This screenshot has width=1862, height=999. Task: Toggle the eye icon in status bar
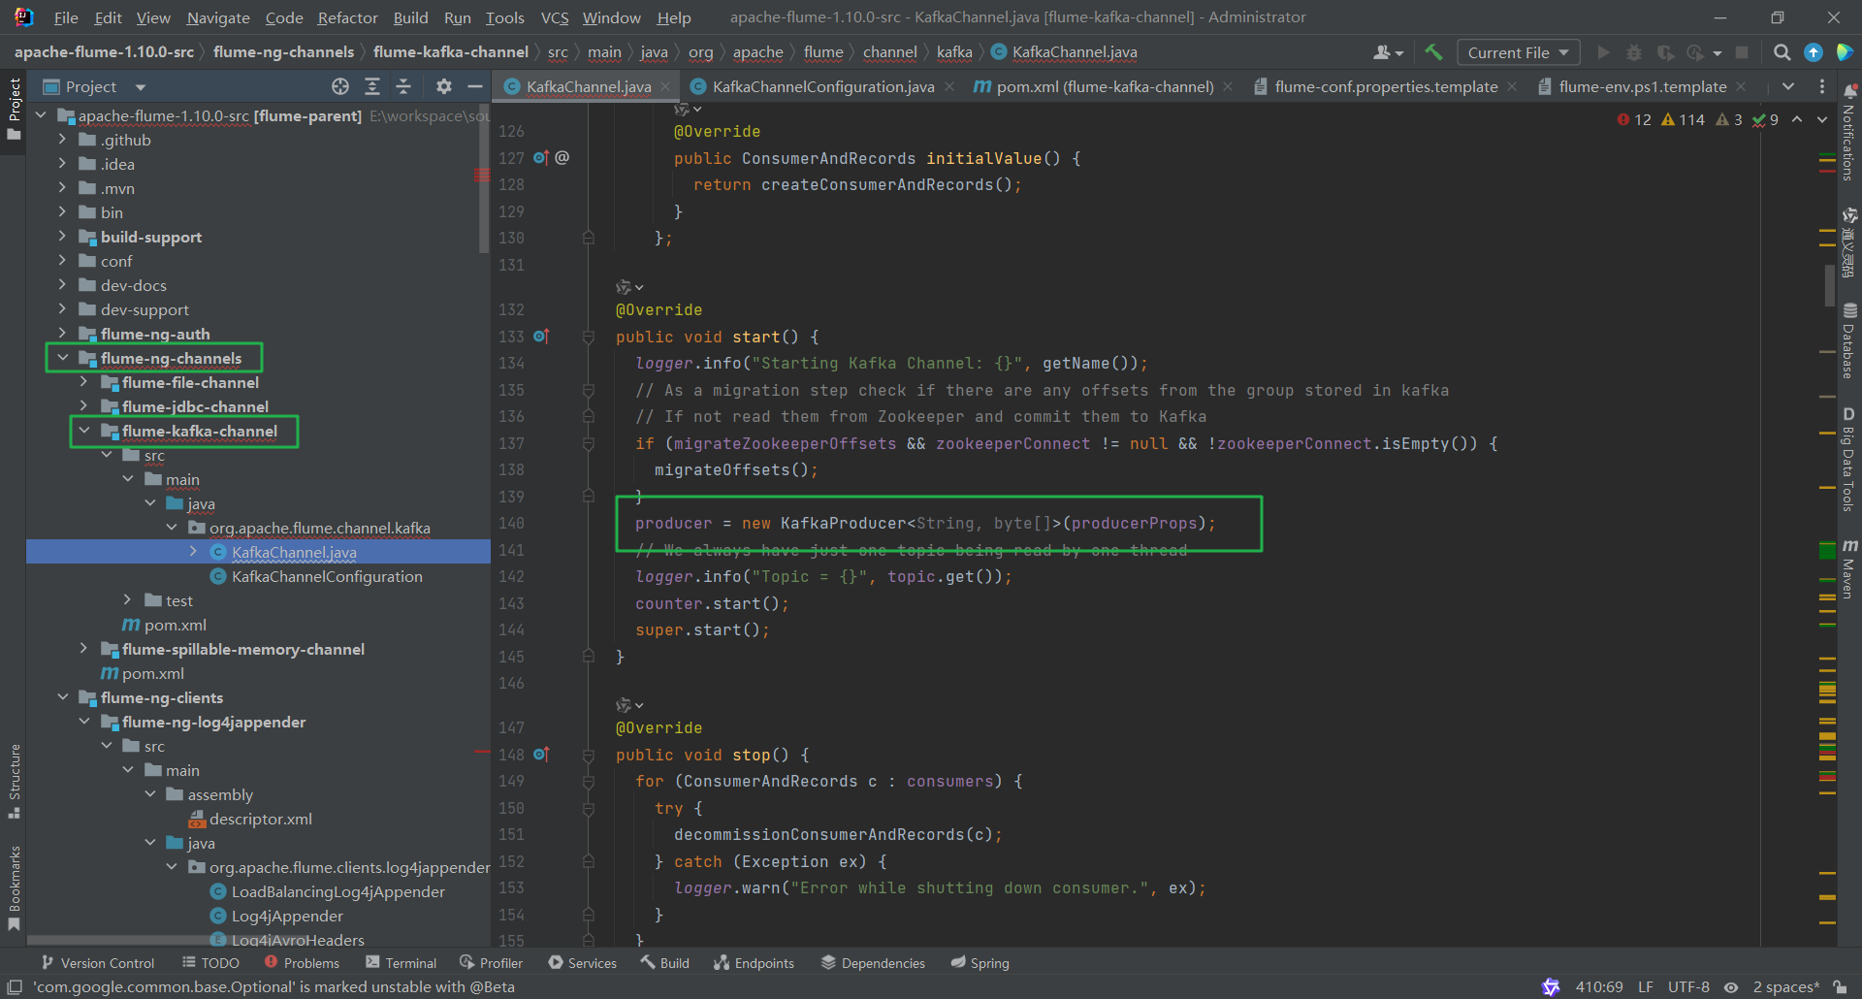[1730, 986]
